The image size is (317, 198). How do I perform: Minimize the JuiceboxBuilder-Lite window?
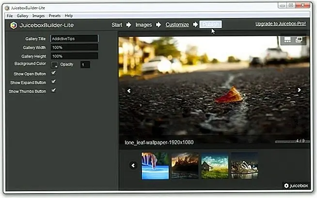pyautogui.click(x=283, y=5)
